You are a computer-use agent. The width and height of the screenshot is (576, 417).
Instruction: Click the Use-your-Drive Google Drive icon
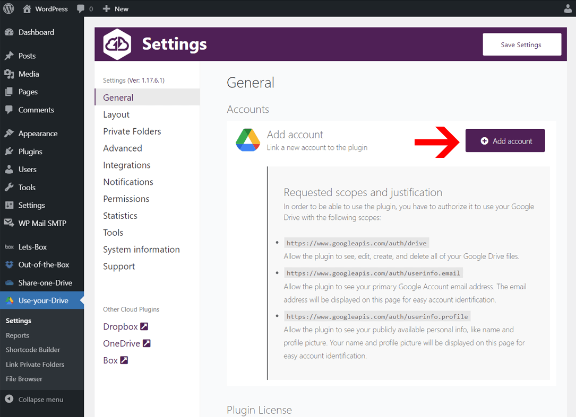tap(9, 300)
